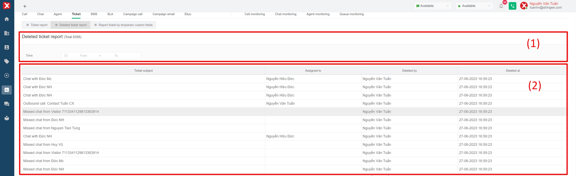Click the plus icon to add tab
The width and height of the screenshot is (576, 176).
25,6
